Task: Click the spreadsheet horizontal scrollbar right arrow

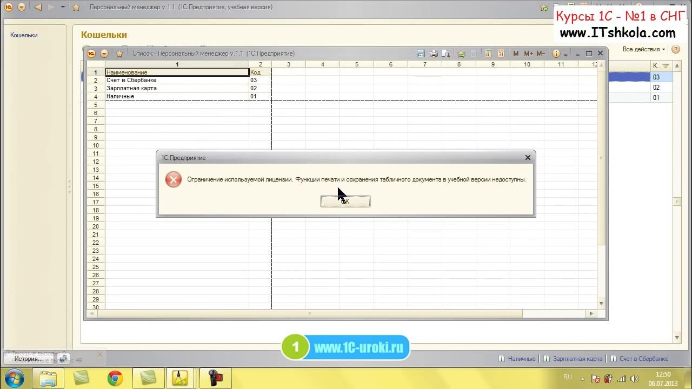Action: (591, 313)
